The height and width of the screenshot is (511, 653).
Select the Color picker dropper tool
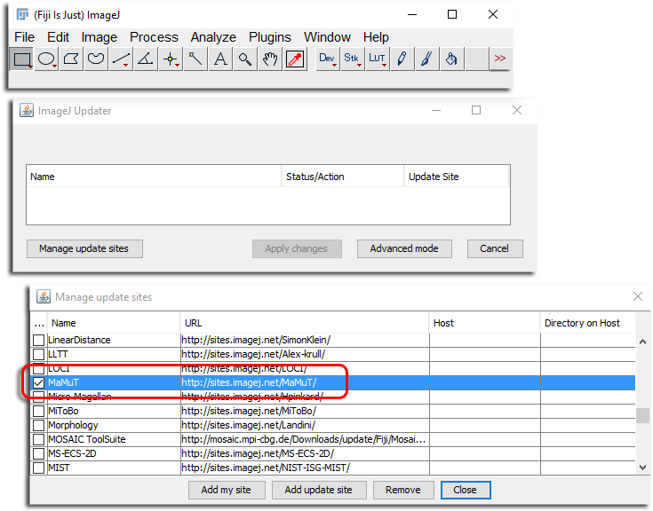[x=295, y=59]
